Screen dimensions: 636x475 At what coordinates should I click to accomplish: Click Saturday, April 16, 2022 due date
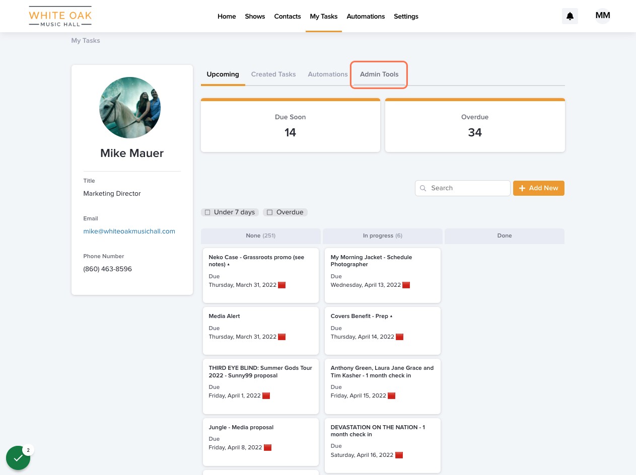362,455
